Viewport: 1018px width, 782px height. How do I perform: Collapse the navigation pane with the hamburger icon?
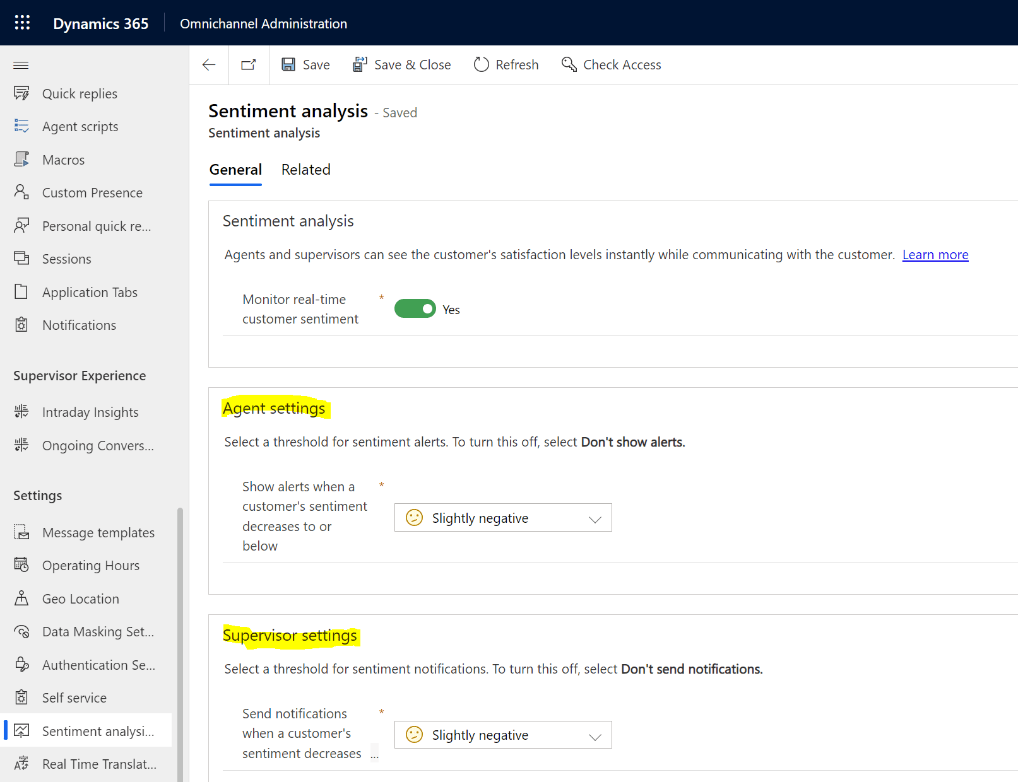pyautogui.click(x=20, y=65)
